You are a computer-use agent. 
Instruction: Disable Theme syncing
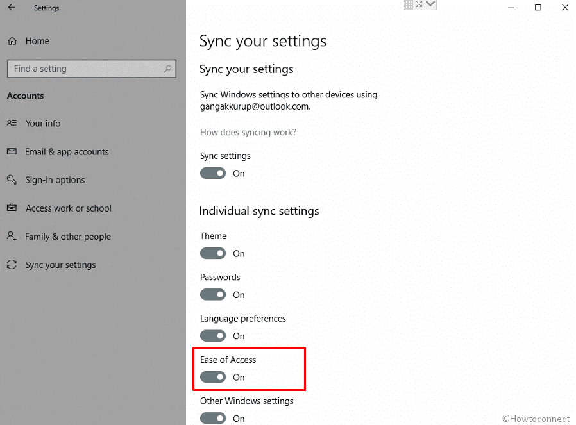click(213, 253)
